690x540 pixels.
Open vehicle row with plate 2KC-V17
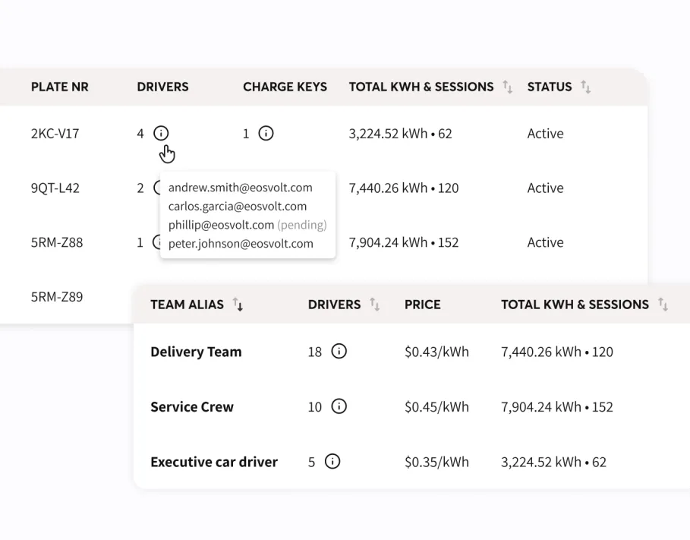[55, 134]
